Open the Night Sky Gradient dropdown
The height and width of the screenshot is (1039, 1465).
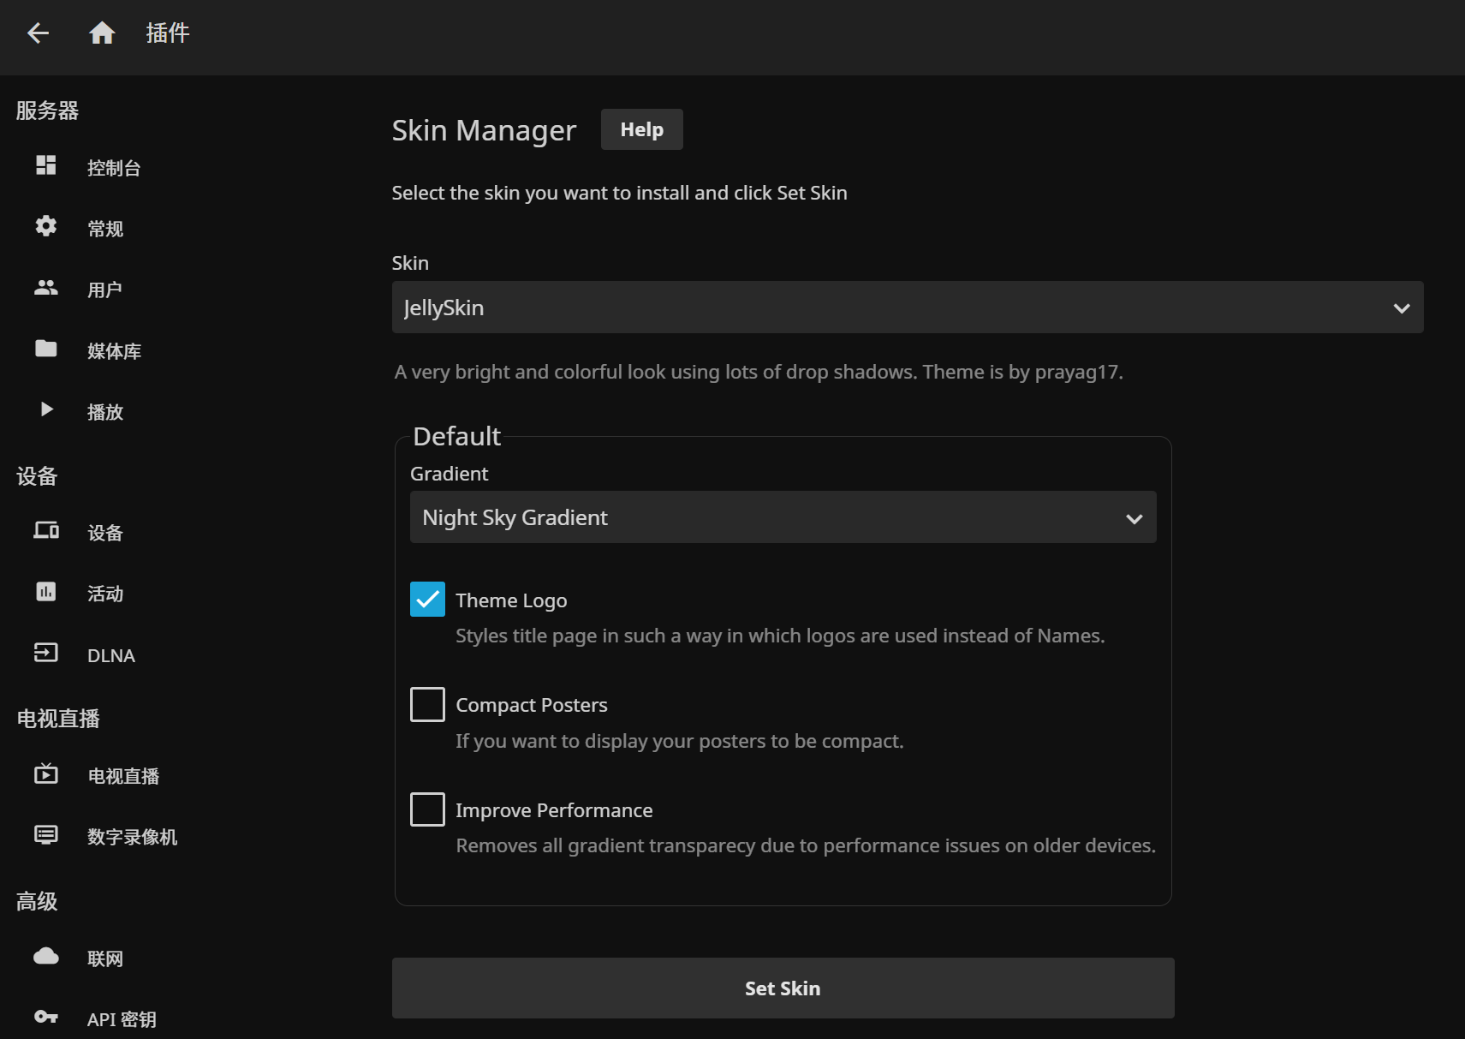coord(783,517)
